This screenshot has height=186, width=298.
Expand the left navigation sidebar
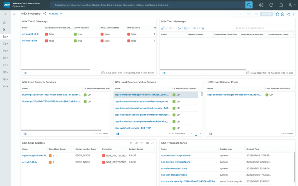(5, 14)
